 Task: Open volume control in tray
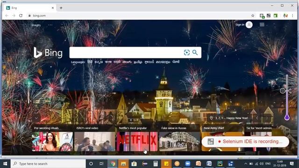pyautogui.click(x=262, y=164)
